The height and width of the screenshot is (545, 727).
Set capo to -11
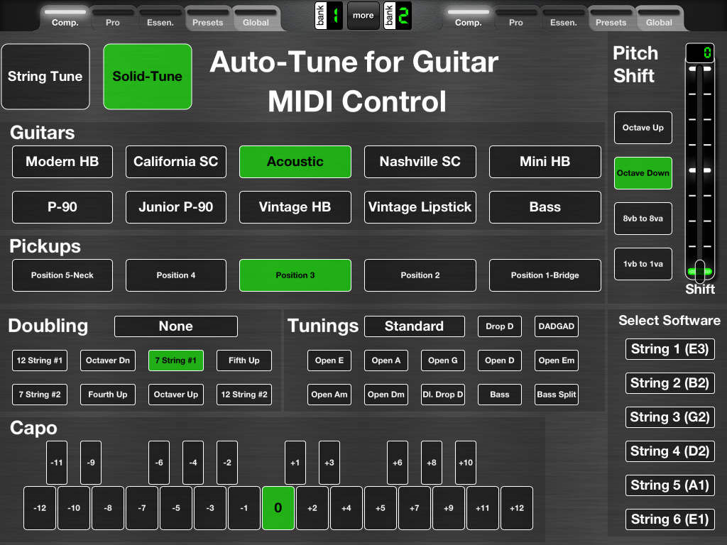click(x=57, y=463)
